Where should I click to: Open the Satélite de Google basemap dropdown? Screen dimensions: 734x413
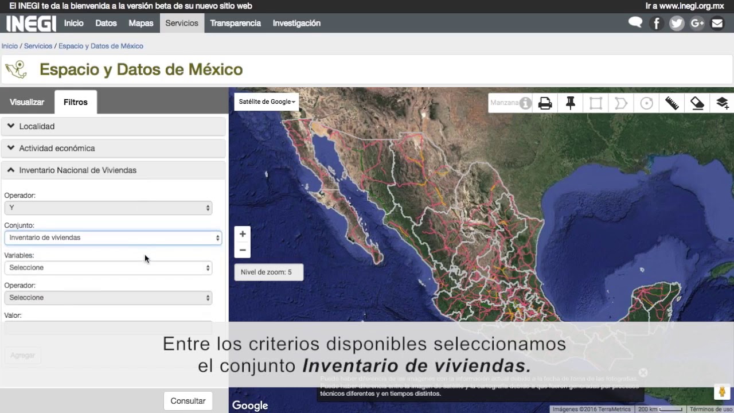[267, 102]
